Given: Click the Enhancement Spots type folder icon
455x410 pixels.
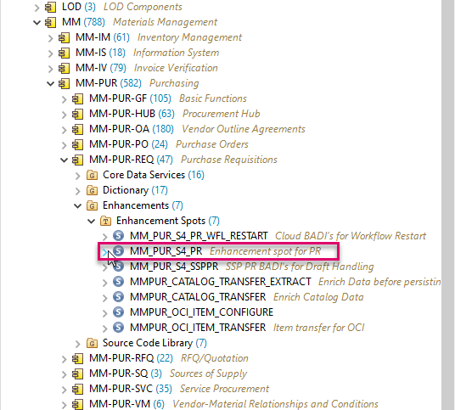Looking at the screenshot, I should [x=105, y=221].
